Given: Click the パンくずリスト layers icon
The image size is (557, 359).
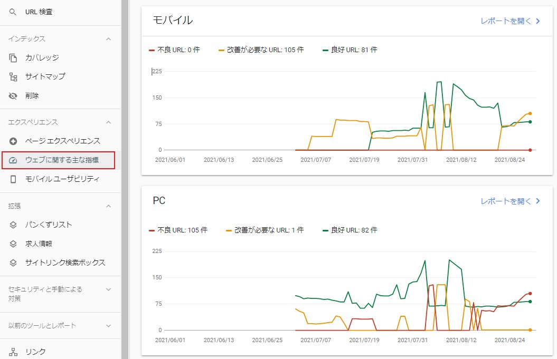Looking at the screenshot, I should pos(13,225).
